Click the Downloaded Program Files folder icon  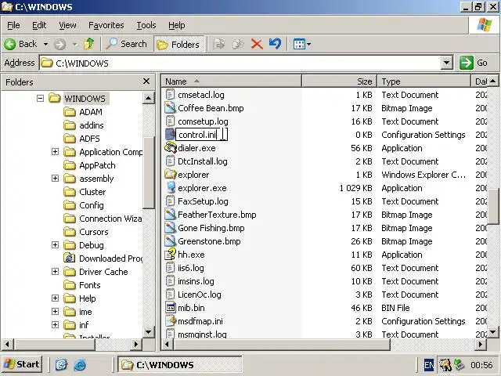[x=70, y=258]
